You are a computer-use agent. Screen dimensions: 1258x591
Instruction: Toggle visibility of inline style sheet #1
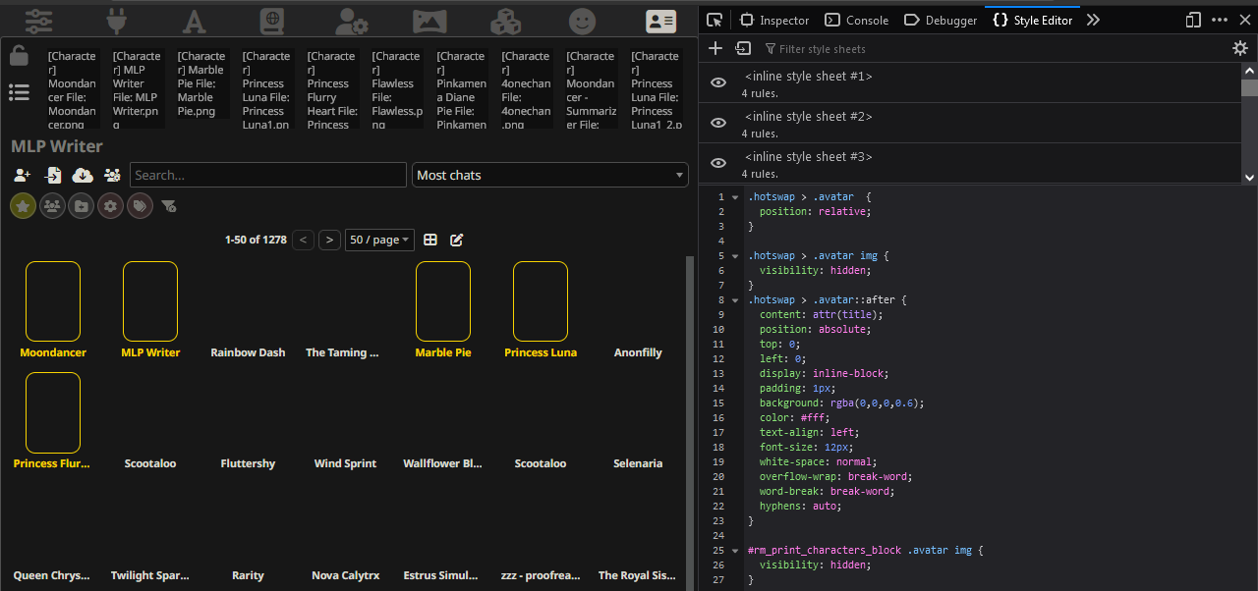pos(718,82)
